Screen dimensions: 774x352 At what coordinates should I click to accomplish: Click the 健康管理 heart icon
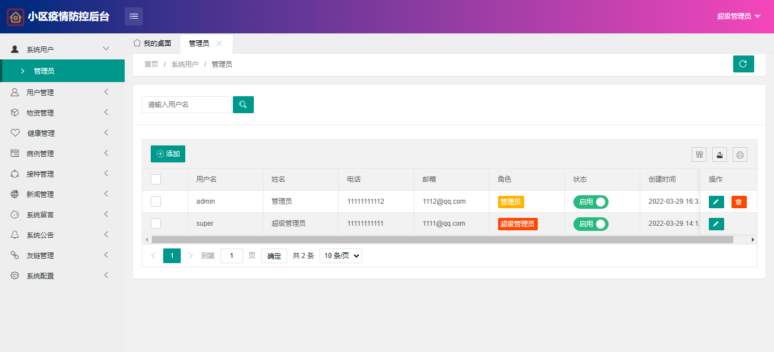click(x=15, y=133)
